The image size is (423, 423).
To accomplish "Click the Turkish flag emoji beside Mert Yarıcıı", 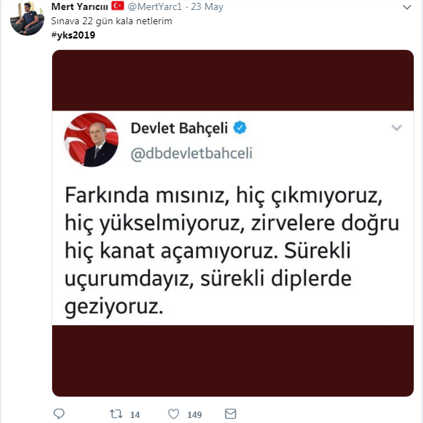I will pyautogui.click(x=118, y=6).
